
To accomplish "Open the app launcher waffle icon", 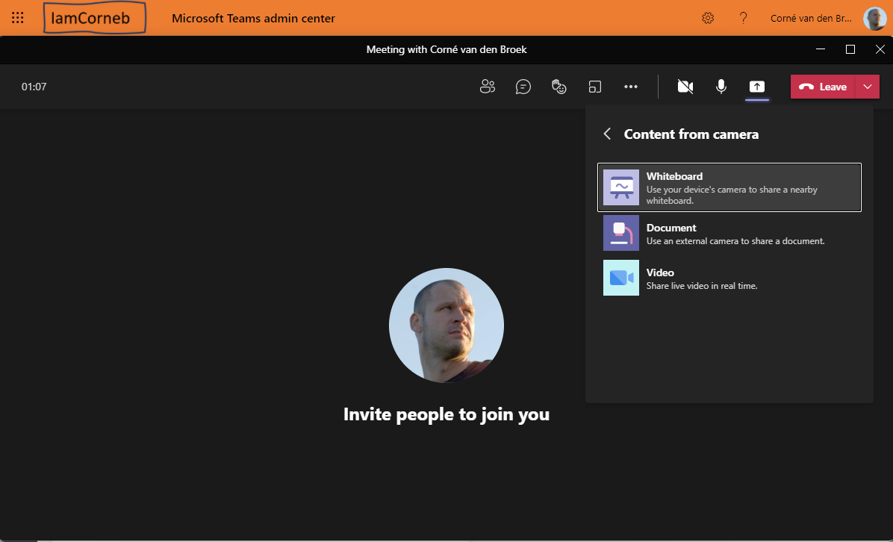I will (x=18, y=18).
